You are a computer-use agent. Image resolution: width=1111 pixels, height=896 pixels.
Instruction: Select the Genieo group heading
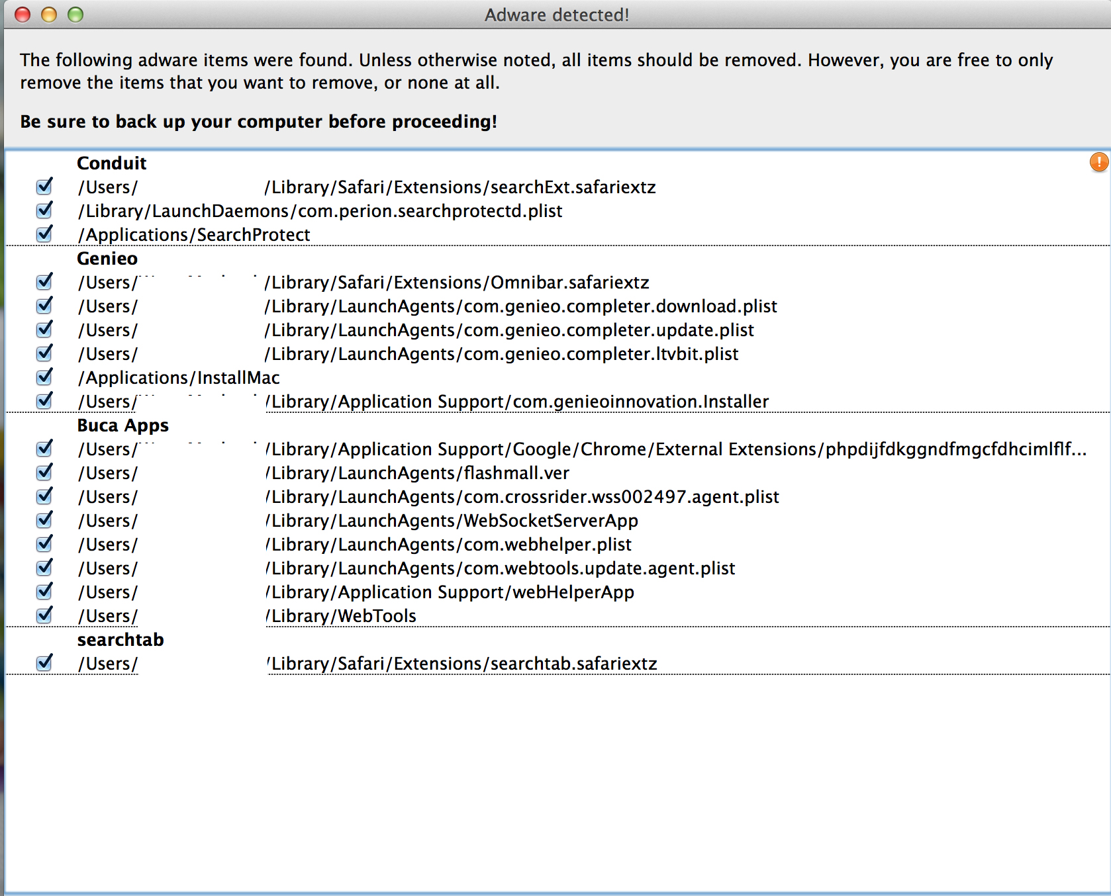[107, 259]
